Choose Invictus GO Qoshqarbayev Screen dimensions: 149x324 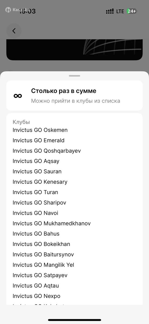coord(47,151)
